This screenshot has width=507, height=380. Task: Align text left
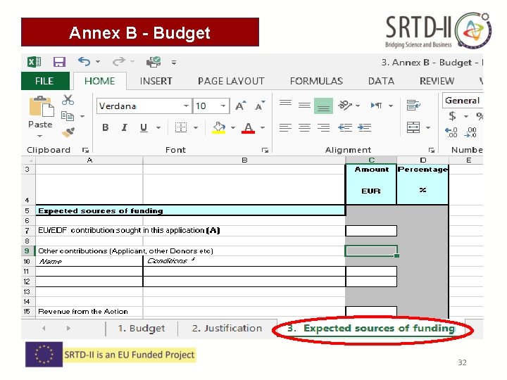285,127
